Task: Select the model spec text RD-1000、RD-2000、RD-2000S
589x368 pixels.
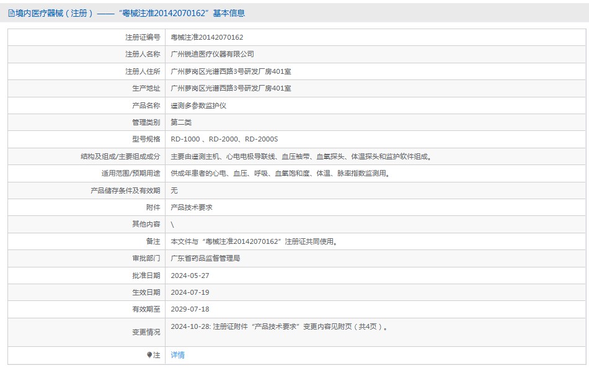Action: point(224,140)
